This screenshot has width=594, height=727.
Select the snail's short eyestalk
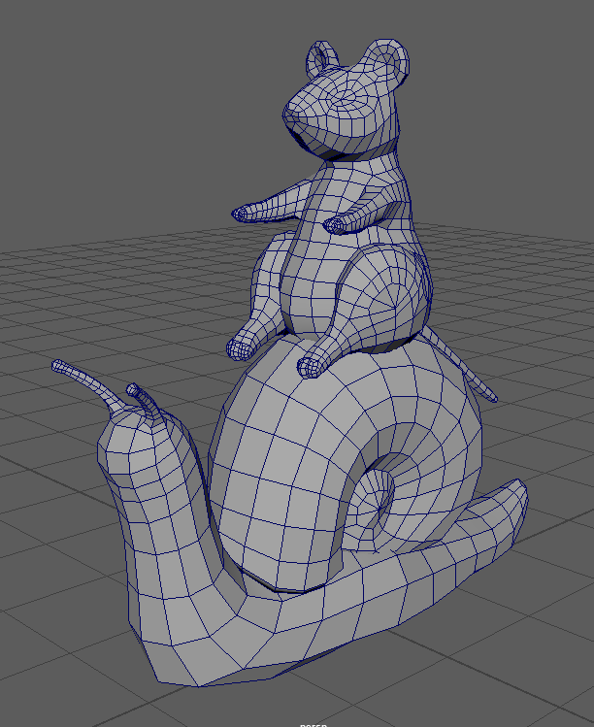tap(138, 392)
